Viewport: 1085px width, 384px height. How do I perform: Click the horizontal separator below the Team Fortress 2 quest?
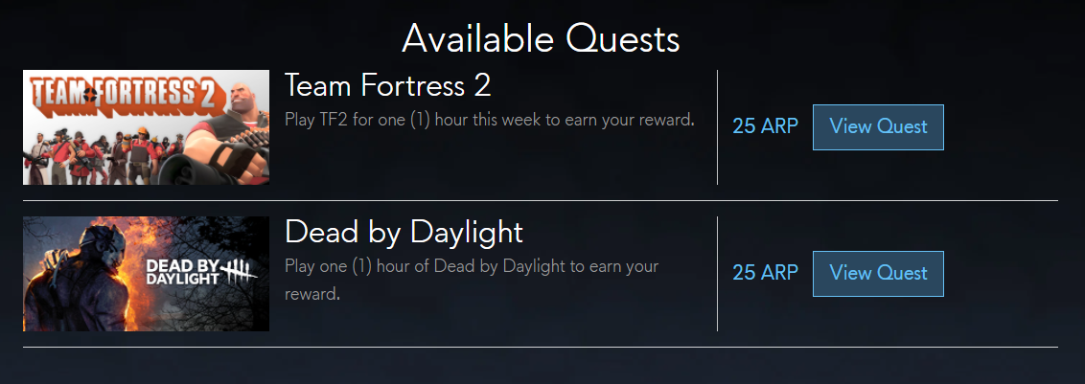(x=541, y=201)
